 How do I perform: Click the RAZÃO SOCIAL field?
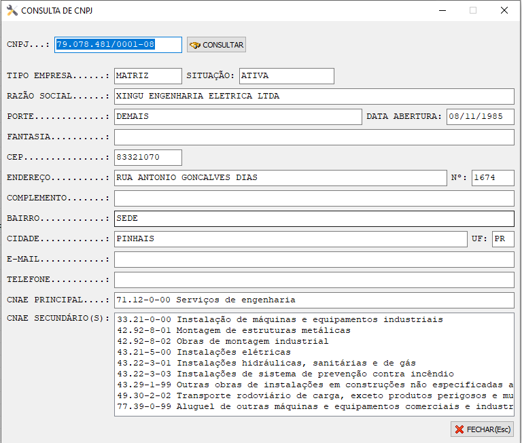click(x=314, y=96)
